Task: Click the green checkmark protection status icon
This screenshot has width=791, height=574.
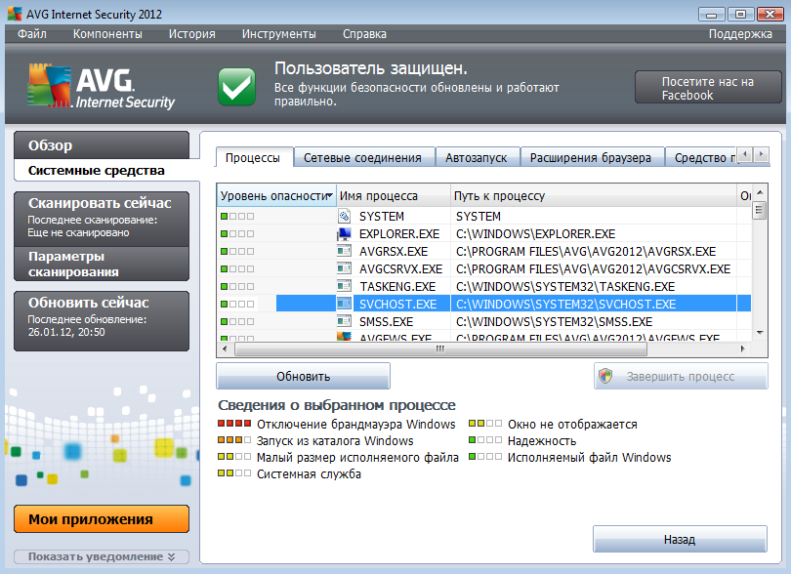Action: pos(236,87)
